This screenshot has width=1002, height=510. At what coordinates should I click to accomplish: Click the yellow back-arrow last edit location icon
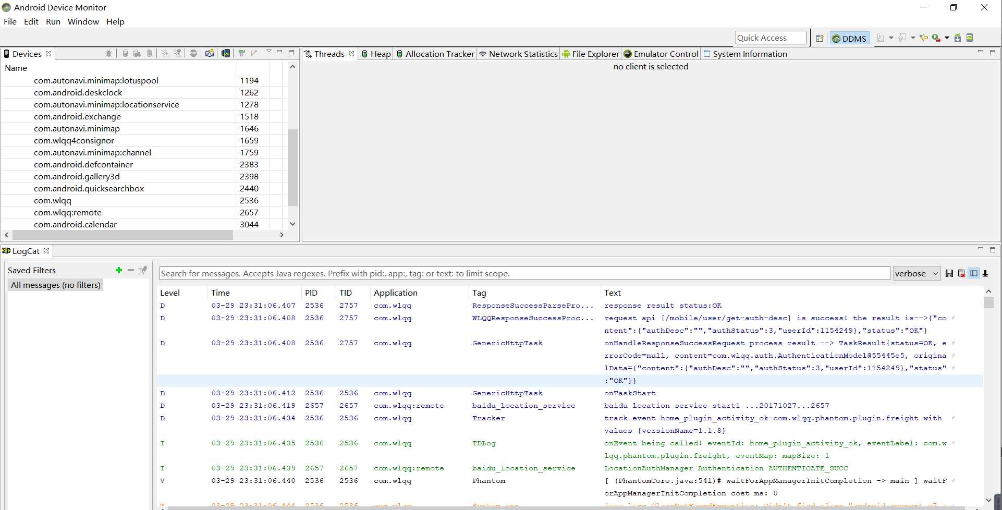coord(924,38)
